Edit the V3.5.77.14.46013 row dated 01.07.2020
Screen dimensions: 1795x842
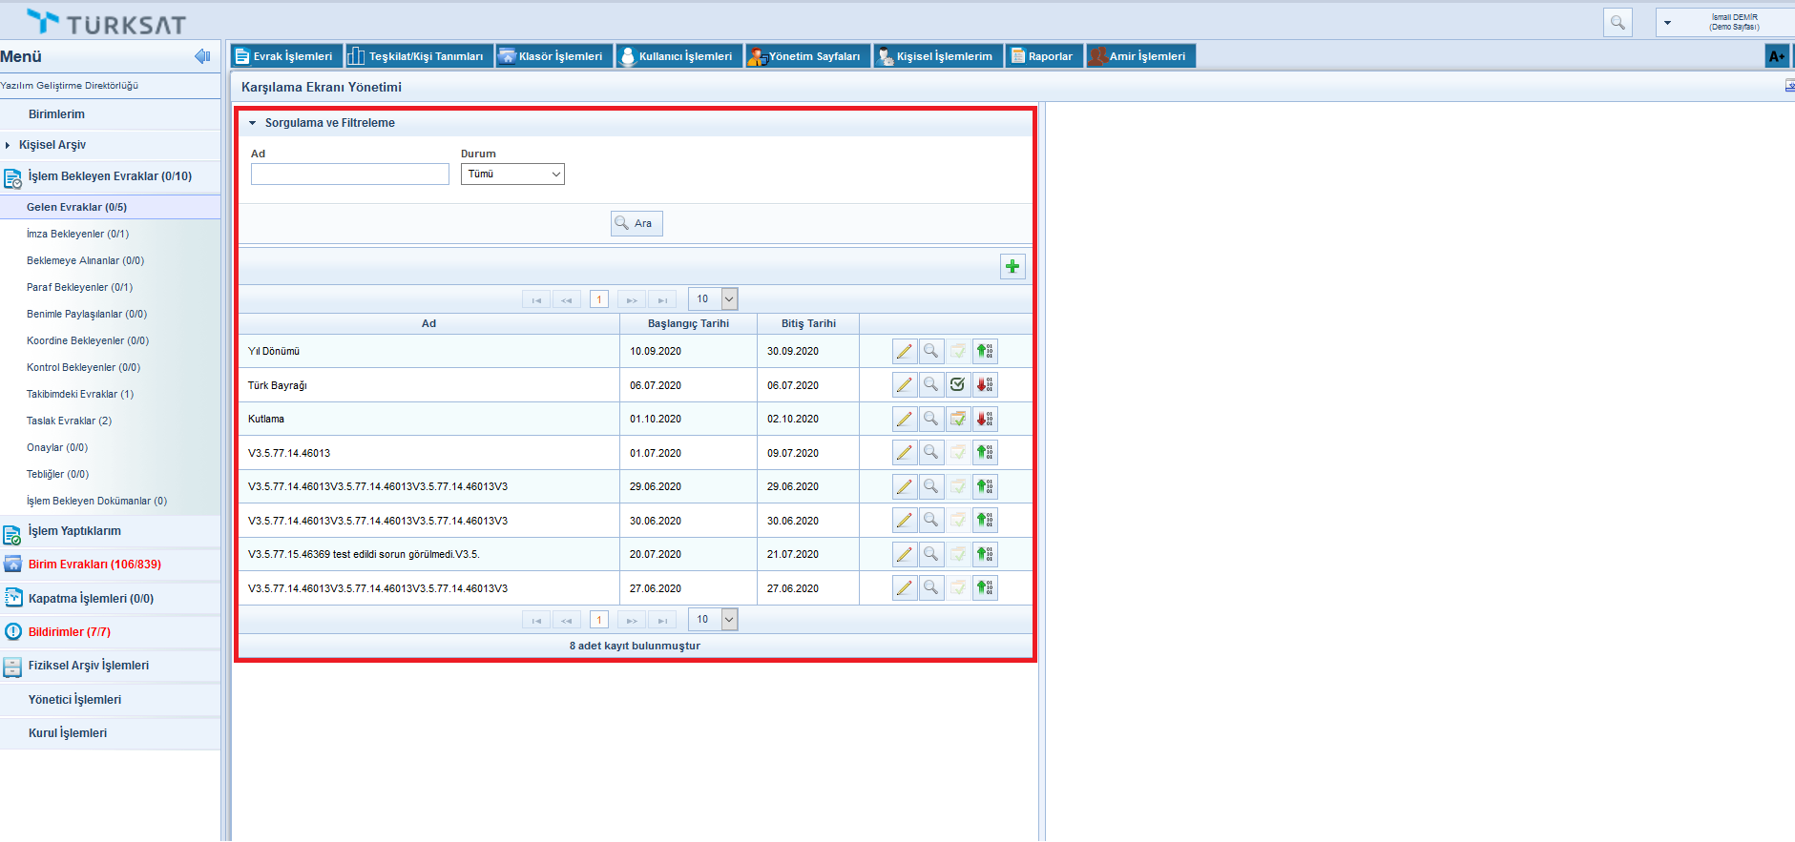pos(904,453)
